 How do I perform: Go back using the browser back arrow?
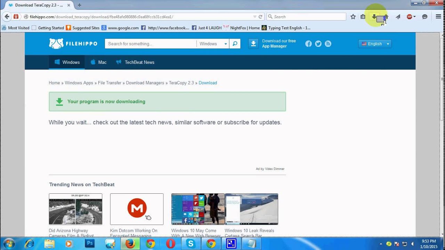pyautogui.click(x=7, y=17)
